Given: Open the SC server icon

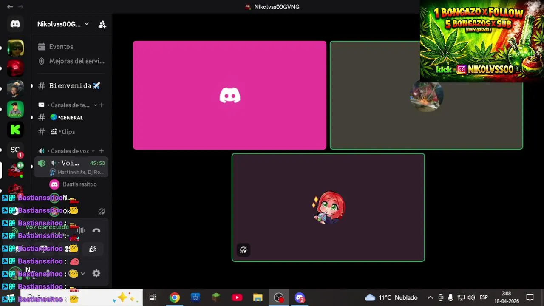Looking at the screenshot, I should [x=15, y=150].
